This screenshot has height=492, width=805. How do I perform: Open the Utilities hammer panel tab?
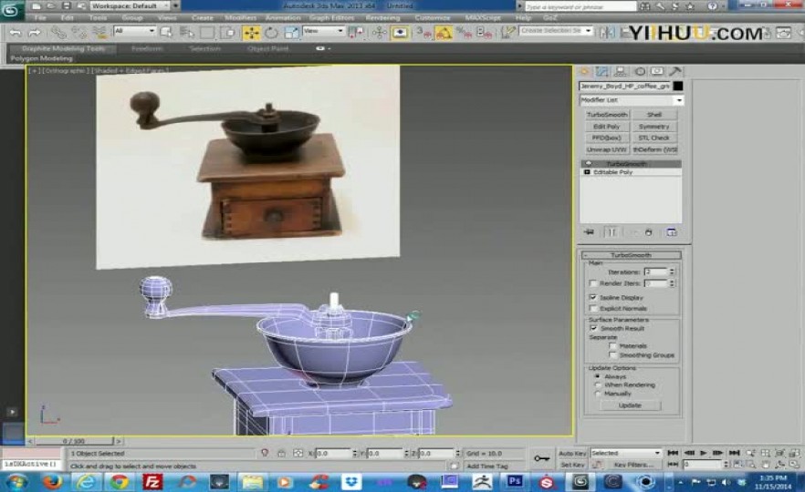[x=675, y=71]
